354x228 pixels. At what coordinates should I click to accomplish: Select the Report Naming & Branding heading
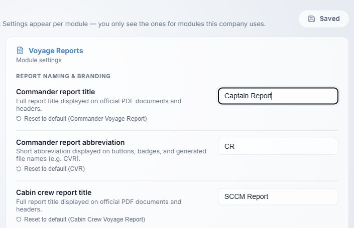63,76
